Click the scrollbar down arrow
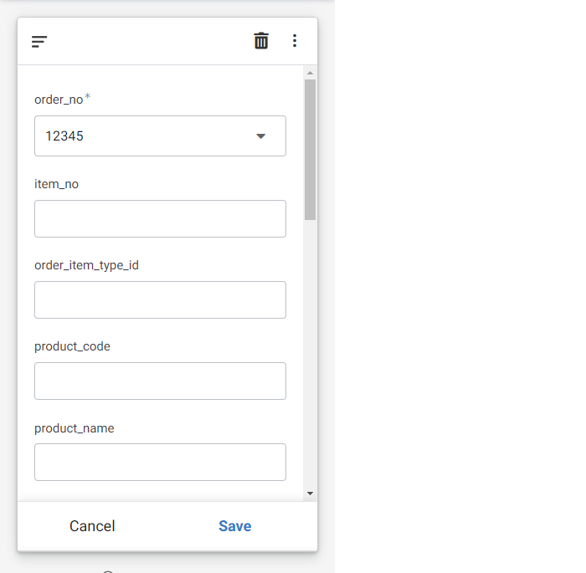The width and height of the screenshot is (586, 573). coord(310,494)
